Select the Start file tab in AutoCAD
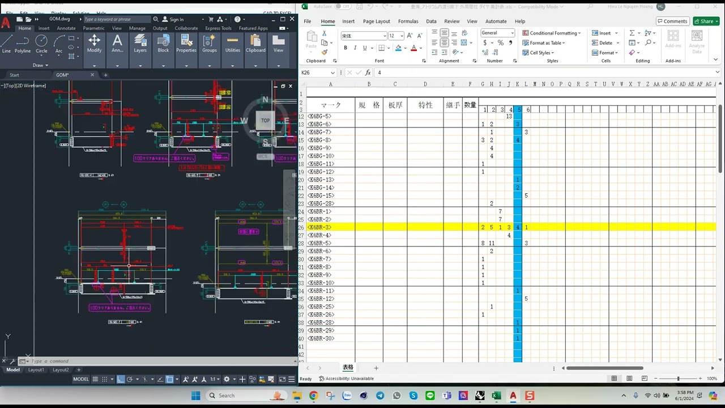The height and width of the screenshot is (408, 725). pos(14,75)
